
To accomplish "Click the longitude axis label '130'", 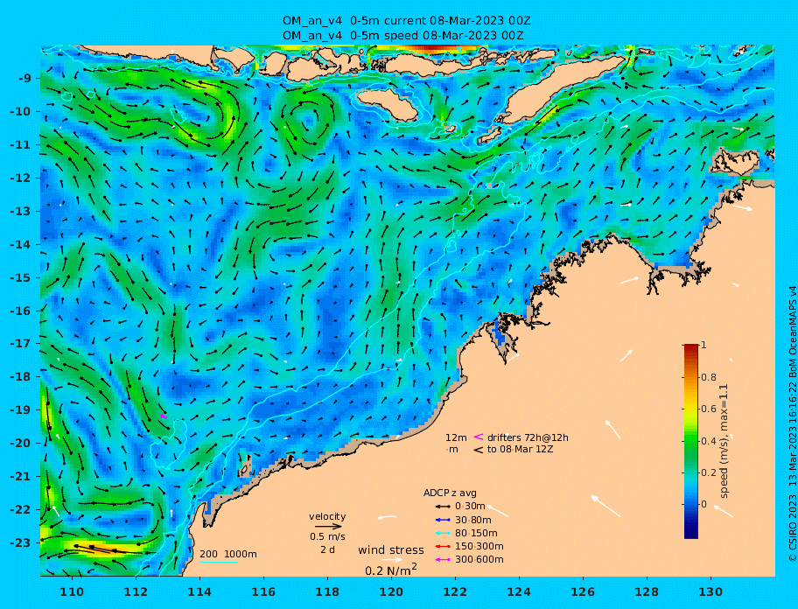I will coord(711,591).
